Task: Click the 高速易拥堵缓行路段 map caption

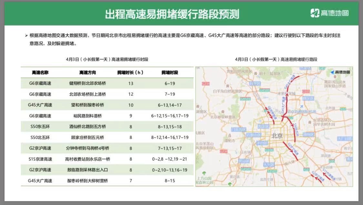Action: [x=276, y=59]
